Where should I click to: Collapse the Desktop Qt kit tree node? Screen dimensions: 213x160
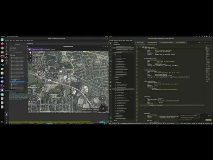click(x=12, y=79)
